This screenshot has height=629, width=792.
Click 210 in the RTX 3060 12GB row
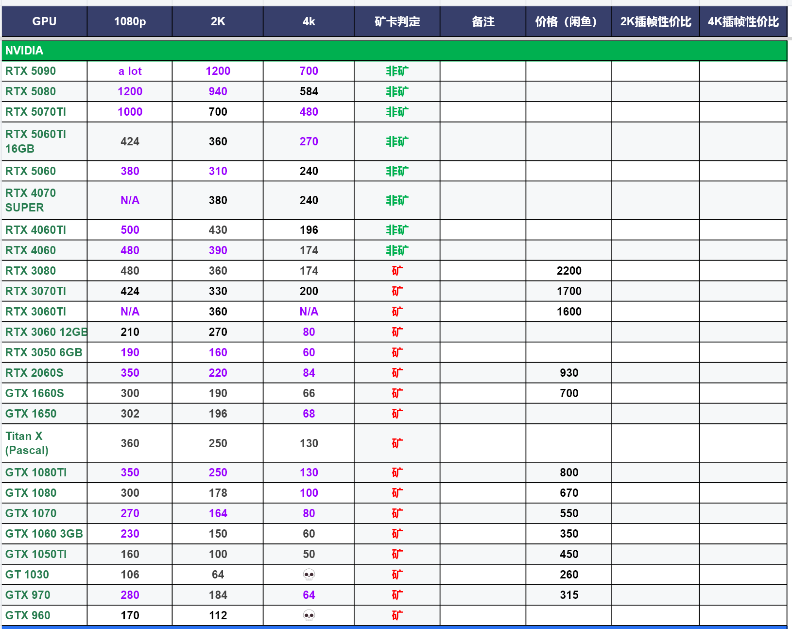pyautogui.click(x=130, y=332)
